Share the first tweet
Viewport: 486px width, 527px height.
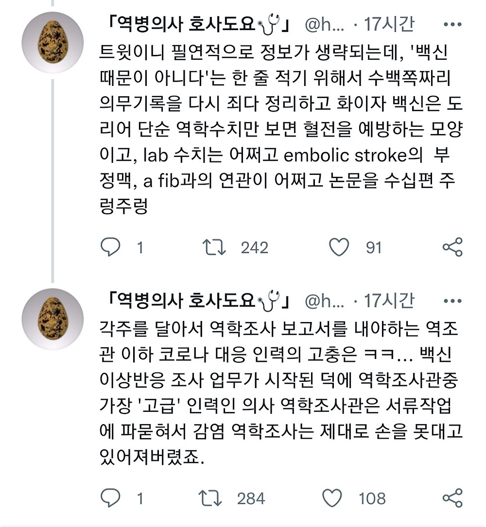[452, 248]
